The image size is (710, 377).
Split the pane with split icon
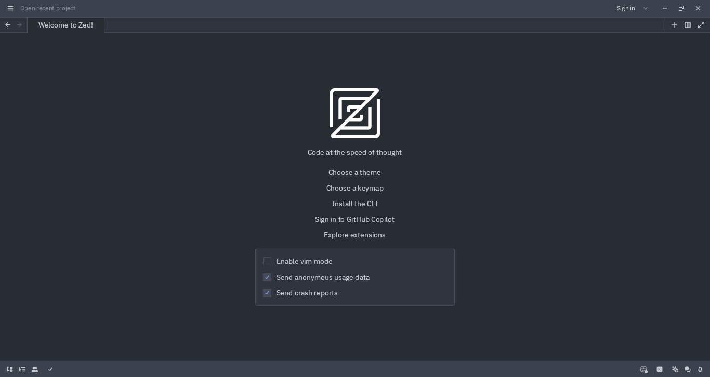pyautogui.click(x=688, y=25)
